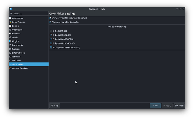Click the Documents icon in sidebar
Screen dimensions: 194x119
(x=10, y=45)
